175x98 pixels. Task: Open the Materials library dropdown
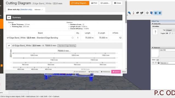tap(168, 63)
